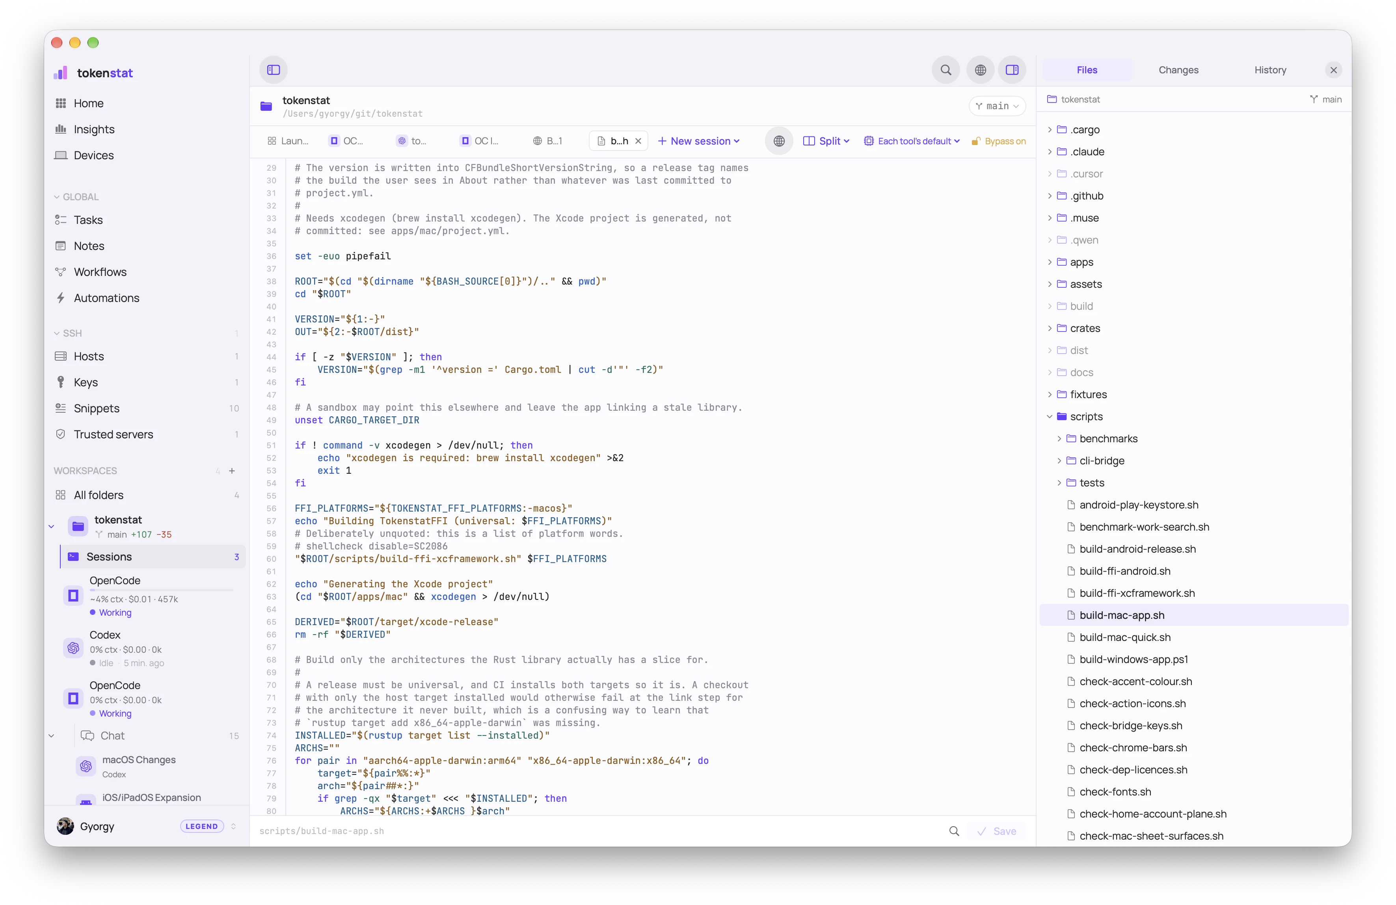1396x905 pixels.
Task: Open the Split view dropdown
Action: point(826,141)
